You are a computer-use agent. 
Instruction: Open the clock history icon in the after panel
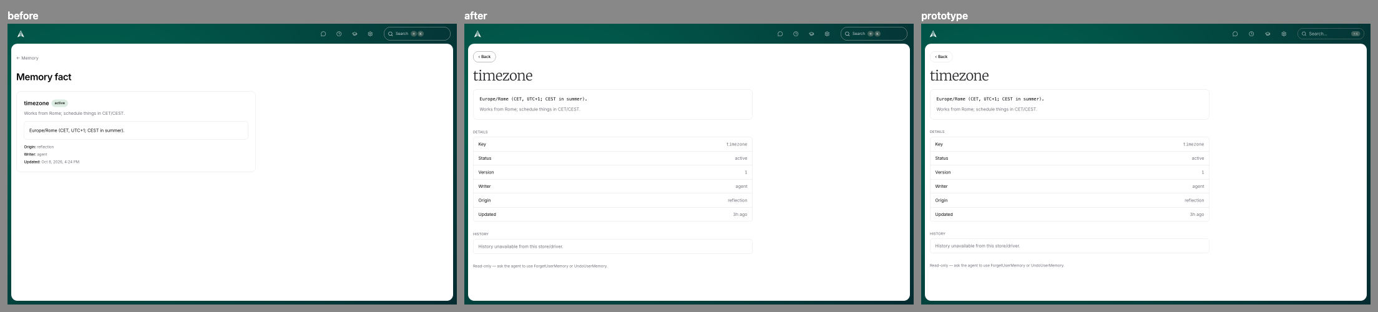pos(796,34)
